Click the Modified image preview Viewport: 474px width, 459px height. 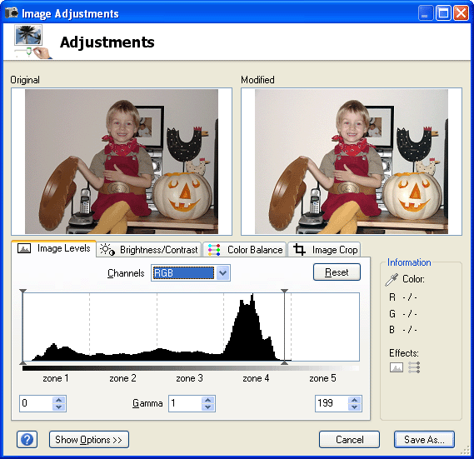coord(352,162)
